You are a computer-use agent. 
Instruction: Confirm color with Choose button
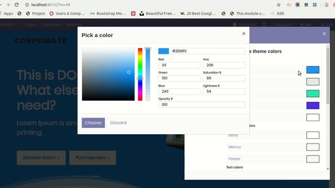pos(93,123)
